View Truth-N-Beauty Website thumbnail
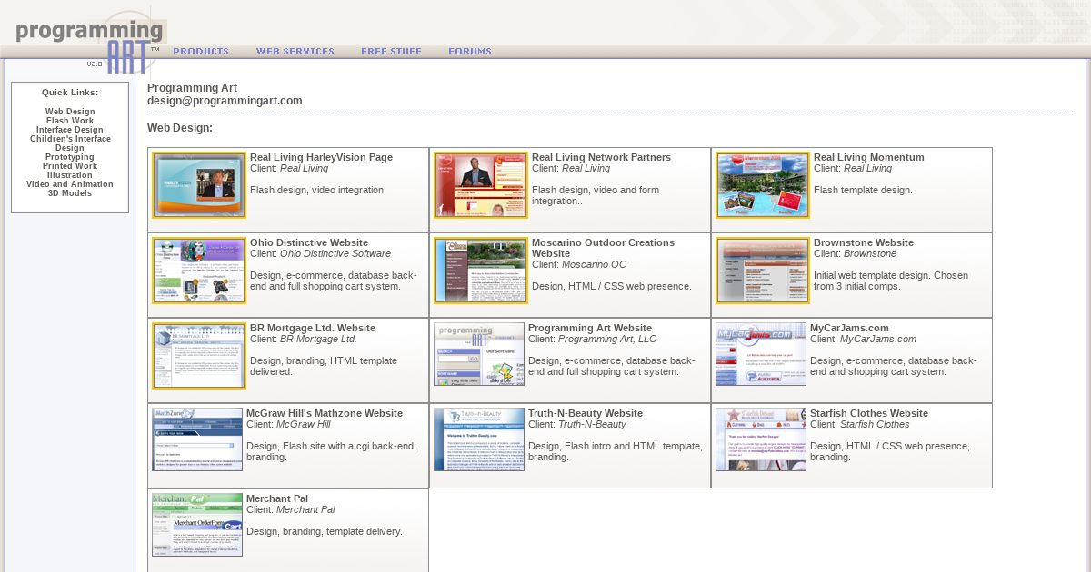This screenshot has width=1091, height=572. [479, 439]
